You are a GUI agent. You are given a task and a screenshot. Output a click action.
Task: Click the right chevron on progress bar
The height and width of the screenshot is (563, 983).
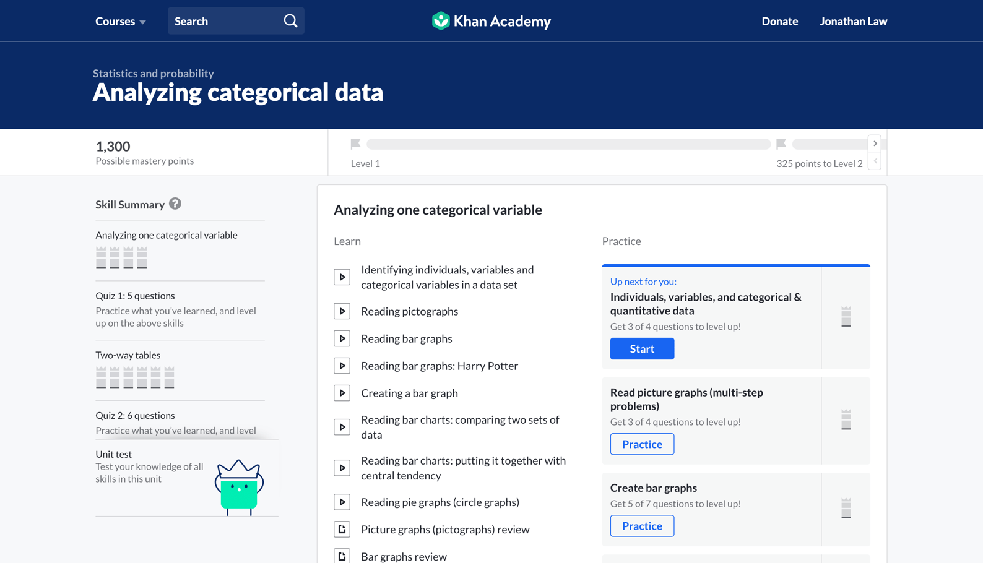coord(875,144)
